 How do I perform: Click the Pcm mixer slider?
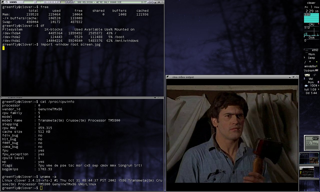point(311,82)
